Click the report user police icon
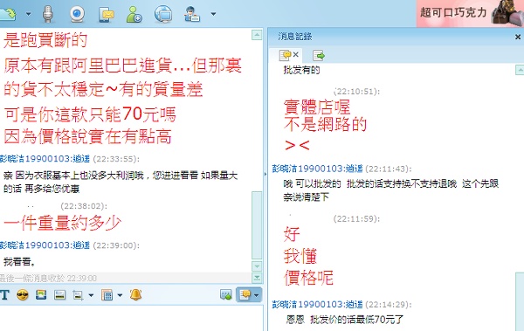The height and width of the screenshot is (331, 524). [192, 14]
